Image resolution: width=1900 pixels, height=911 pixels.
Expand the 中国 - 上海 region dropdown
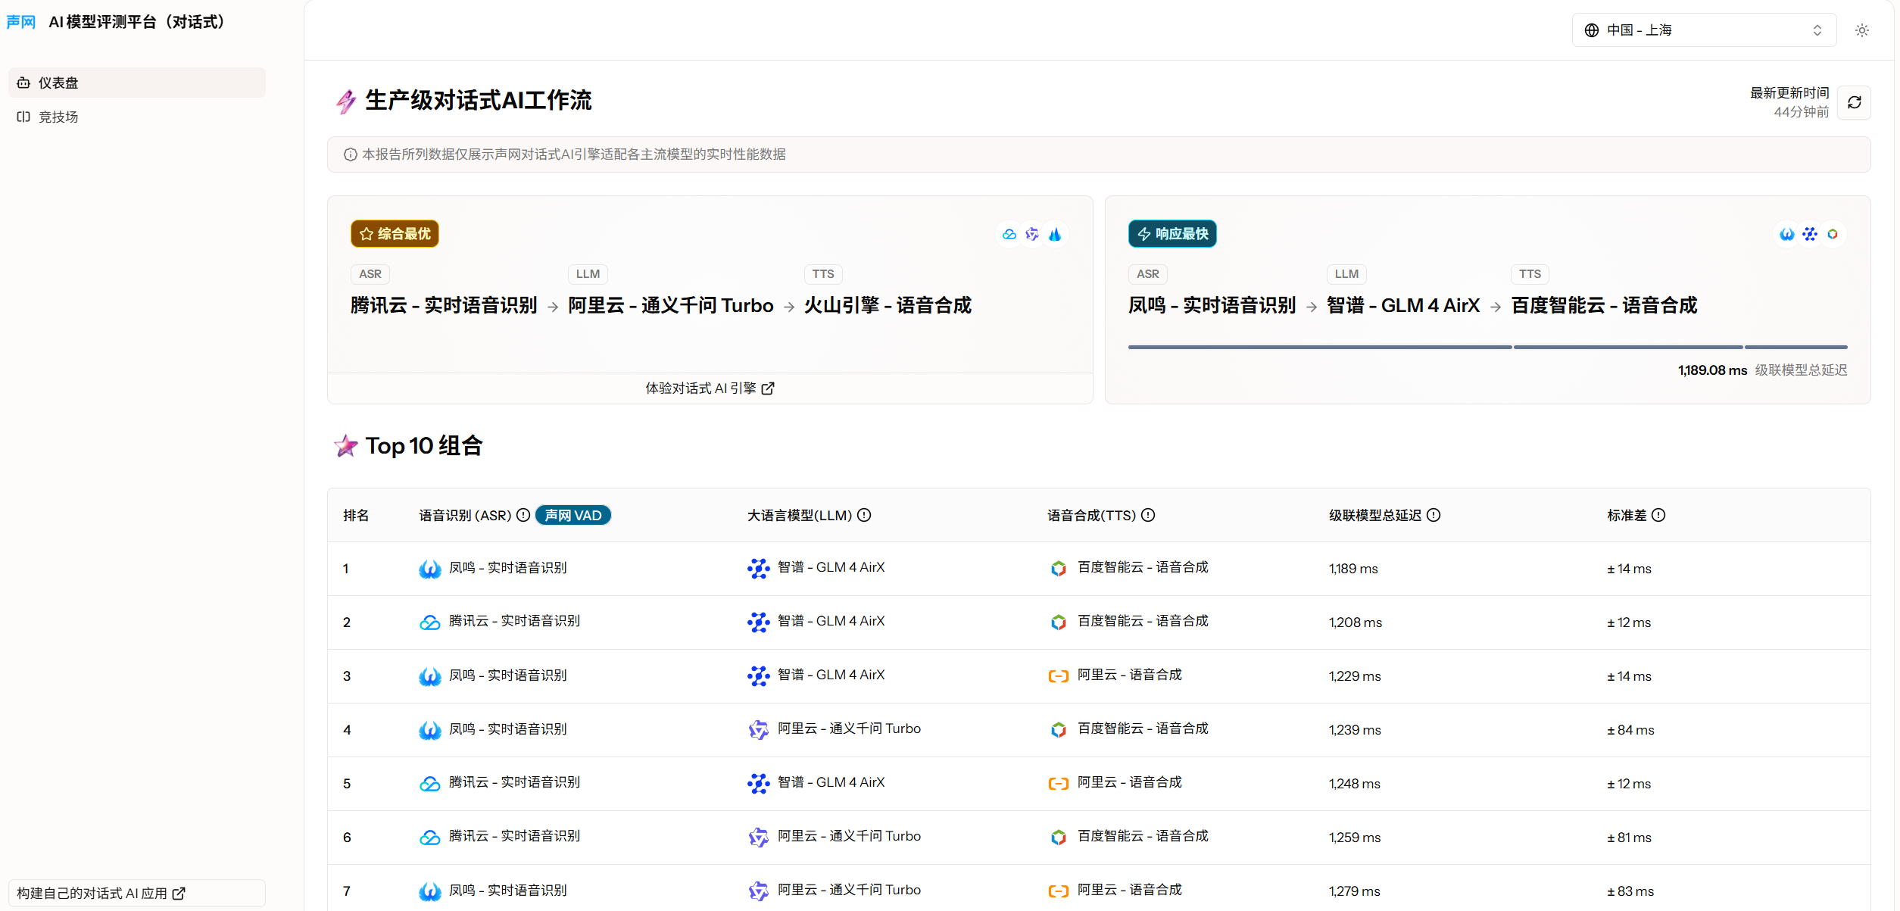tap(1704, 30)
